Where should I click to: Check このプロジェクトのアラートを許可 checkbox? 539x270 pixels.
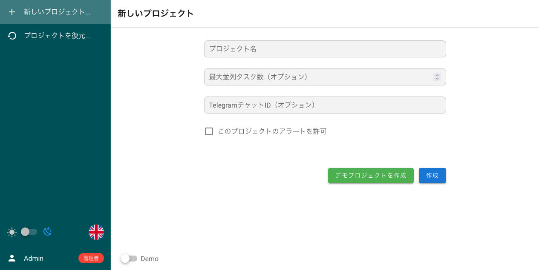click(x=209, y=131)
